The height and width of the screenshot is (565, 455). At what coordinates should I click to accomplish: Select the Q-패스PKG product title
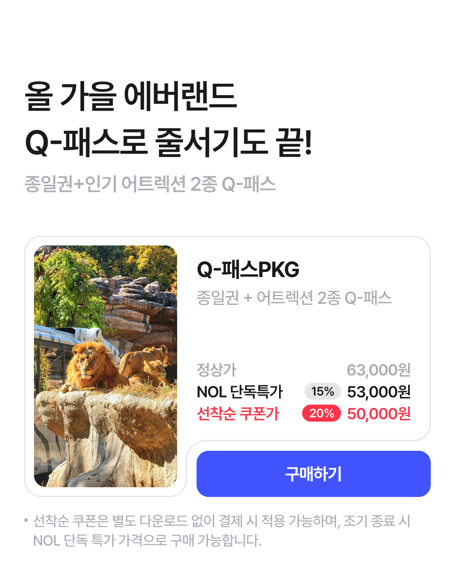pos(248,269)
